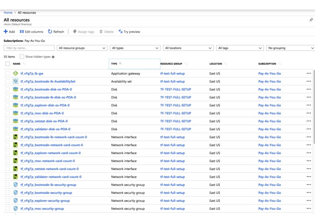
Task: Click 'Availability set' type cell
Action: 121,81
